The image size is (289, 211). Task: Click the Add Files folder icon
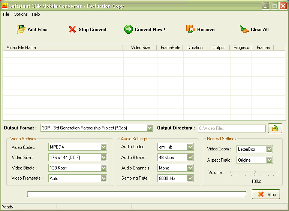click(21, 29)
